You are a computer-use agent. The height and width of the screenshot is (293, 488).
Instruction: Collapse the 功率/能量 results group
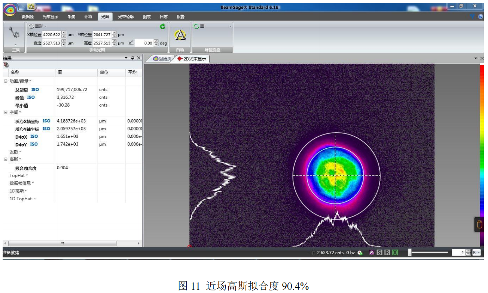coord(6,81)
